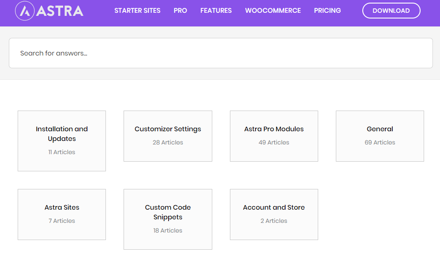Open Custom Code Snippets category

168,219
